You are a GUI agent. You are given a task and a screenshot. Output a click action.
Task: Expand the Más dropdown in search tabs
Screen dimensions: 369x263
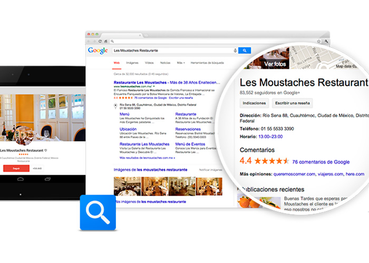point(181,63)
